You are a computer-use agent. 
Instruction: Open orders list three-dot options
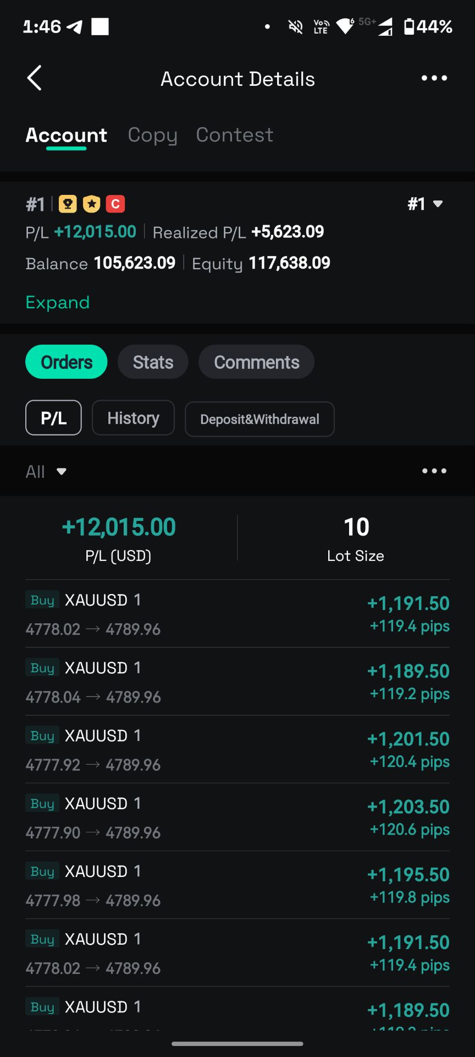[x=434, y=471]
